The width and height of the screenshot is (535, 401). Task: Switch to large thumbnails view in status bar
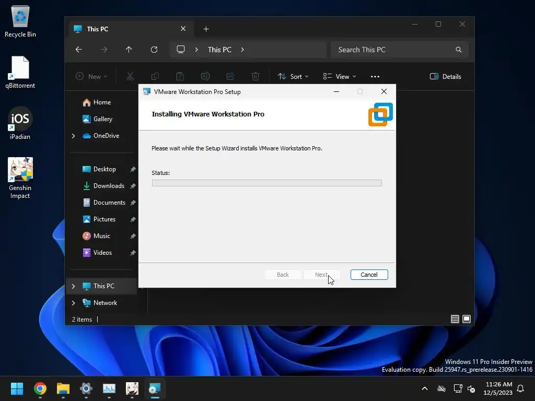467,319
